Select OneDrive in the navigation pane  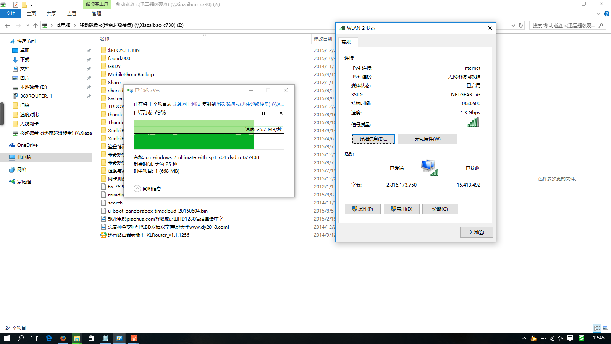point(27,145)
